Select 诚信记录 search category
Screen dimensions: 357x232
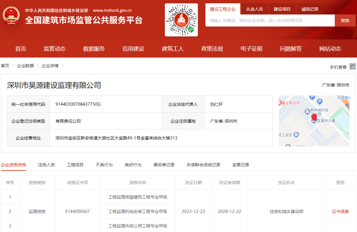[x=310, y=9]
